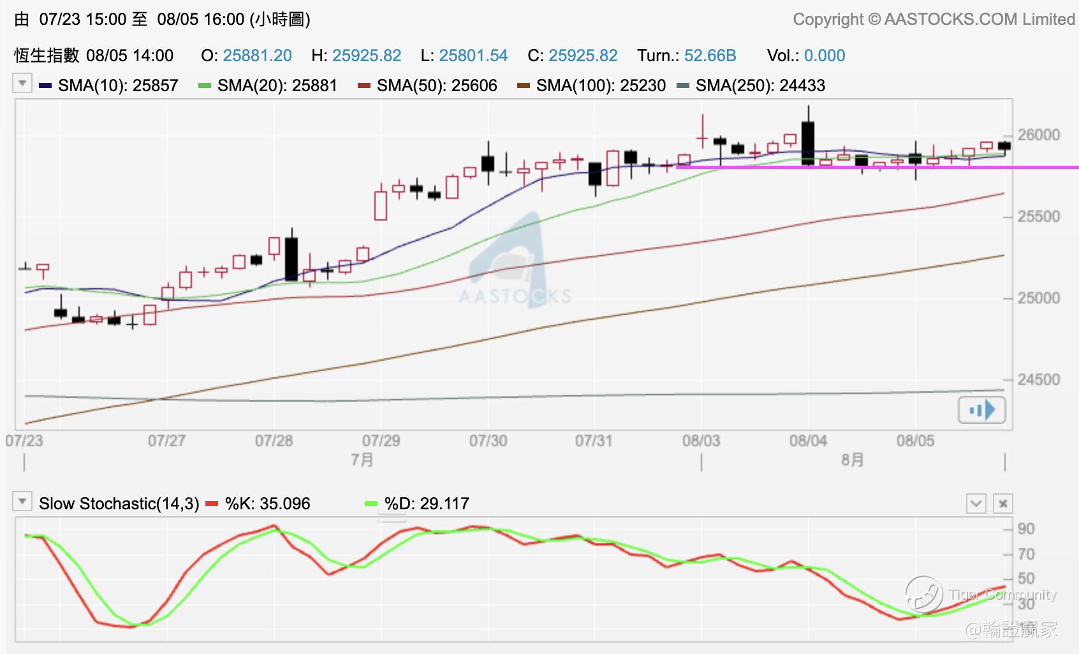The width and height of the screenshot is (1079, 654).
Task: Click the 07/28 date axis label
Action: coord(274,440)
